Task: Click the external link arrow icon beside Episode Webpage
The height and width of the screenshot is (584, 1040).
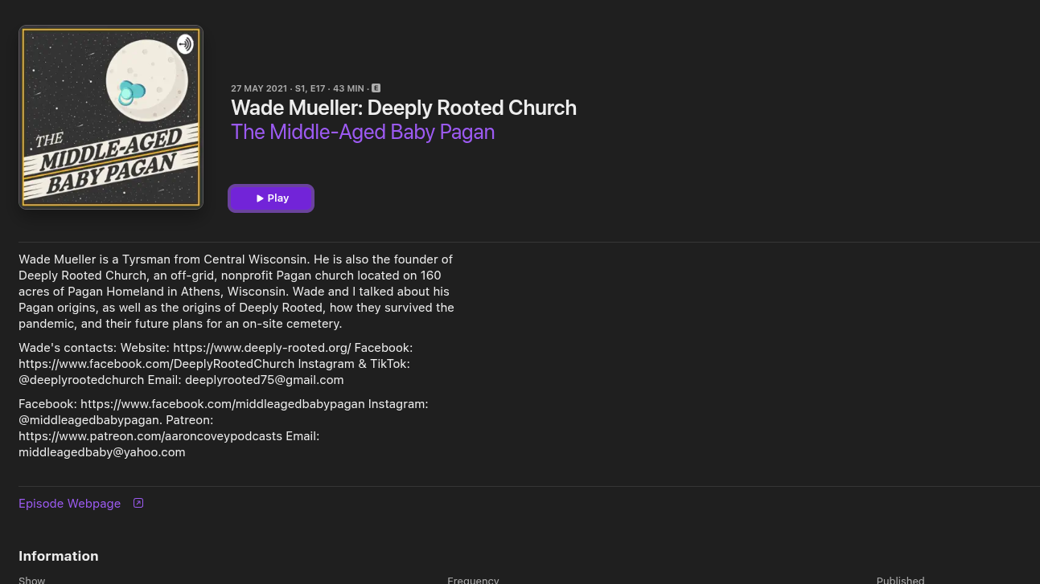Action: [138, 503]
